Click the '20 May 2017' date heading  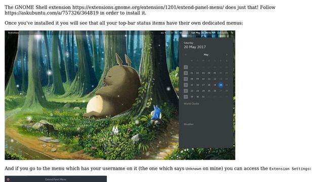point(194,47)
